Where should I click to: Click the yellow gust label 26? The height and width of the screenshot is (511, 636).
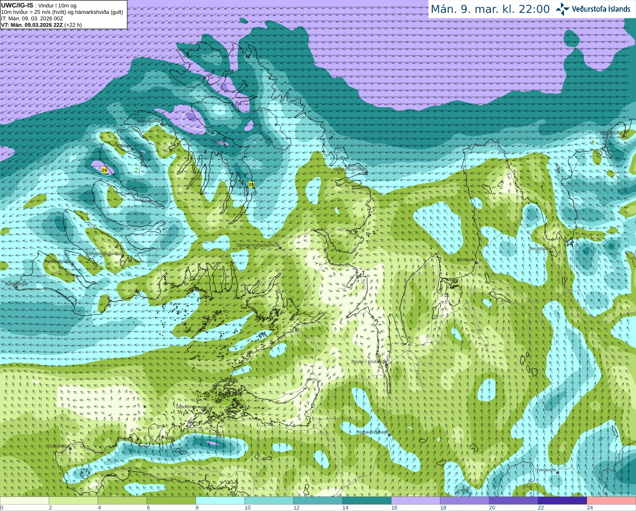104,170
